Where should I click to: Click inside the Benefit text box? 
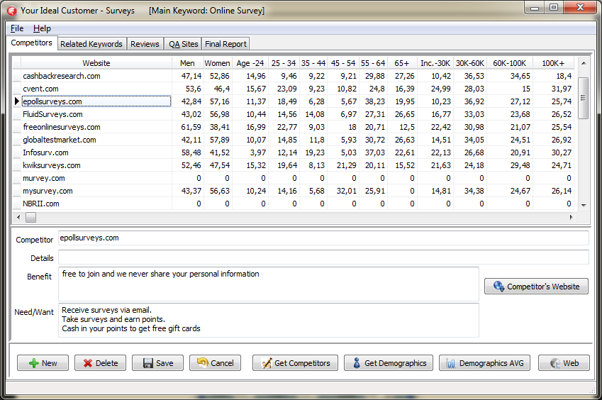[x=268, y=284]
